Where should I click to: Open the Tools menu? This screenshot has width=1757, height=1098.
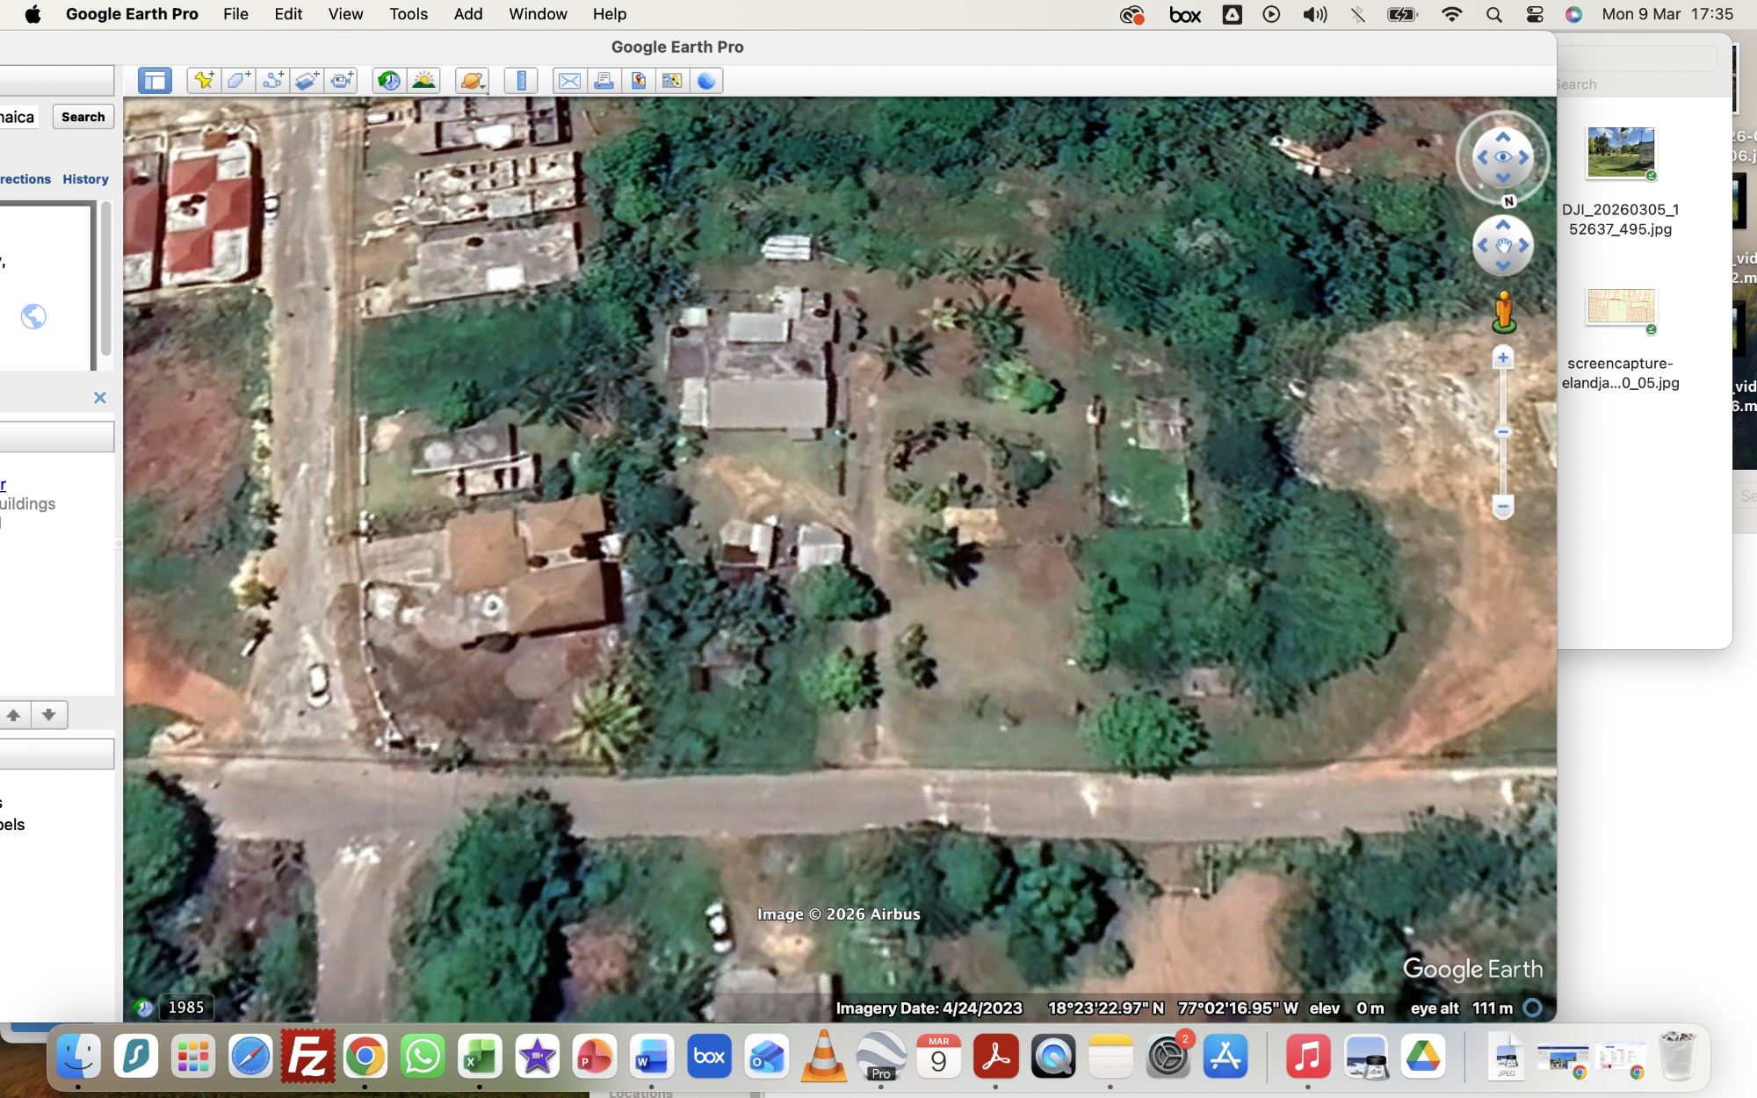point(408,14)
